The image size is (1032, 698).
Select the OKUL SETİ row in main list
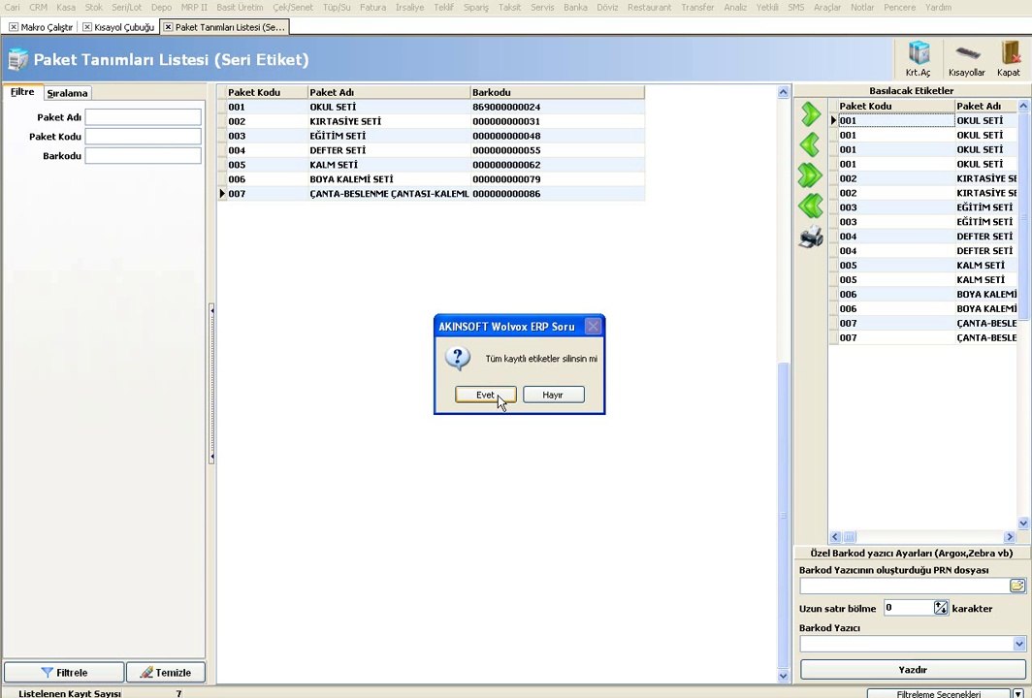click(x=431, y=107)
